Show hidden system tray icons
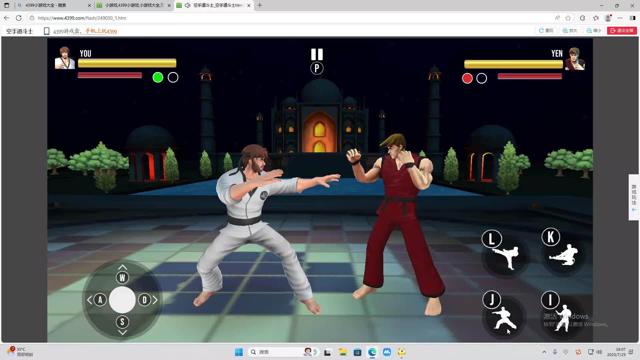 pyautogui.click(x=544, y=352)
